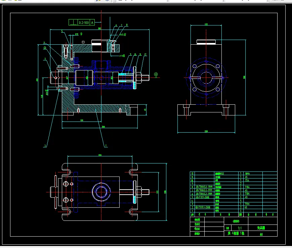Click the T10A material cell in row 3

click(247, 204)
